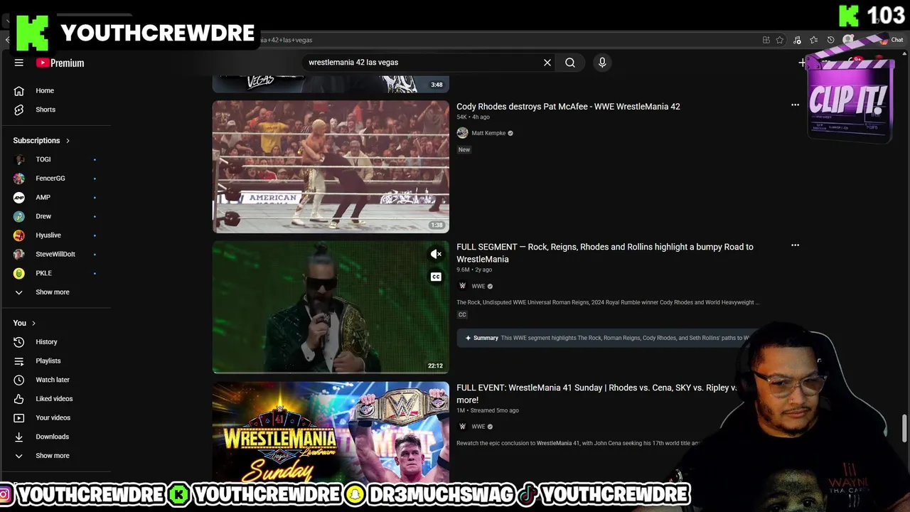Viewport: 910px width, 512px height.
Task: Clear the search query with X
Action: 547,63
